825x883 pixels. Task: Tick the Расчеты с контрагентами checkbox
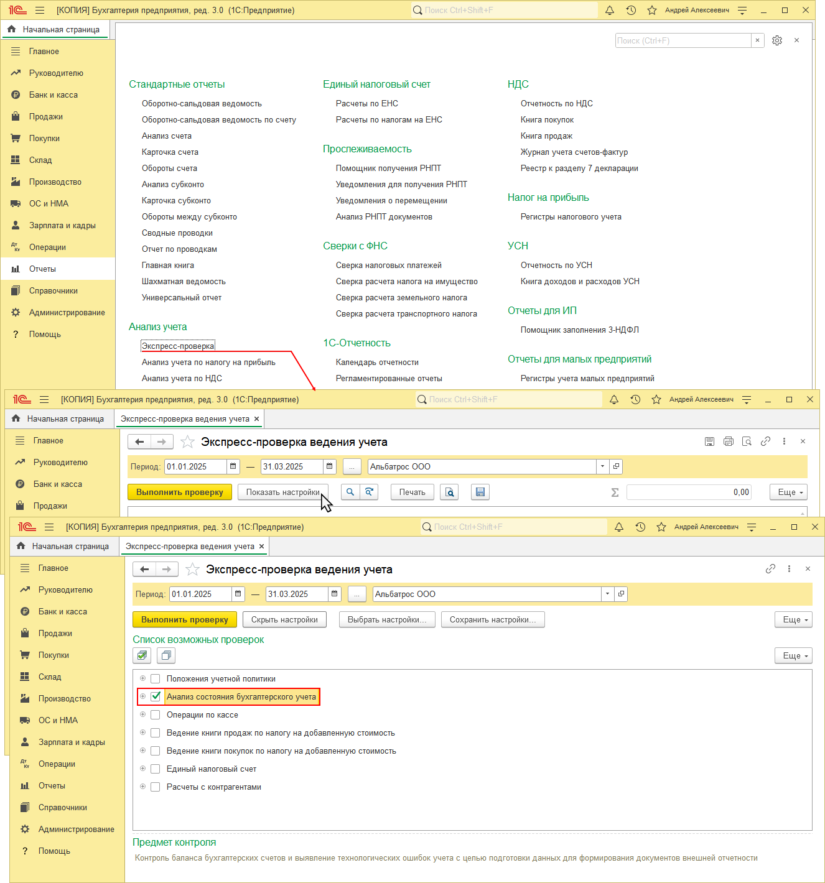coord(156,787)
